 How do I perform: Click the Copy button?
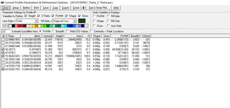(x=55, y=8)
